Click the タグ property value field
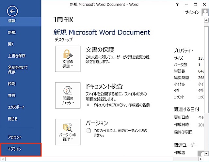The height and width of the screenshot is (162, 209). (201, 91)
